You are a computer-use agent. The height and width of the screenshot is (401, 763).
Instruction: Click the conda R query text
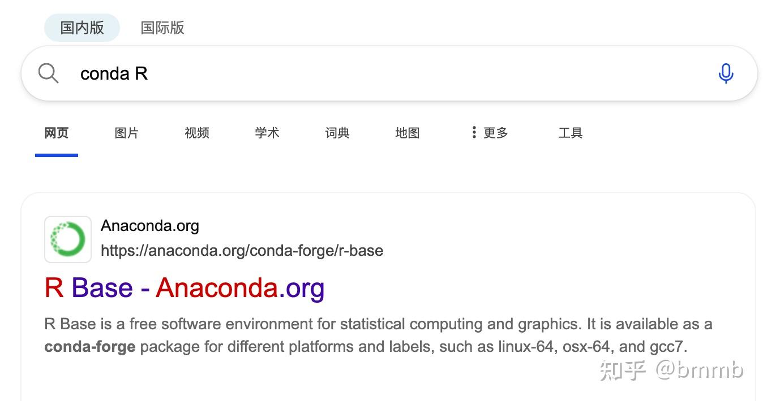(113, 73)
